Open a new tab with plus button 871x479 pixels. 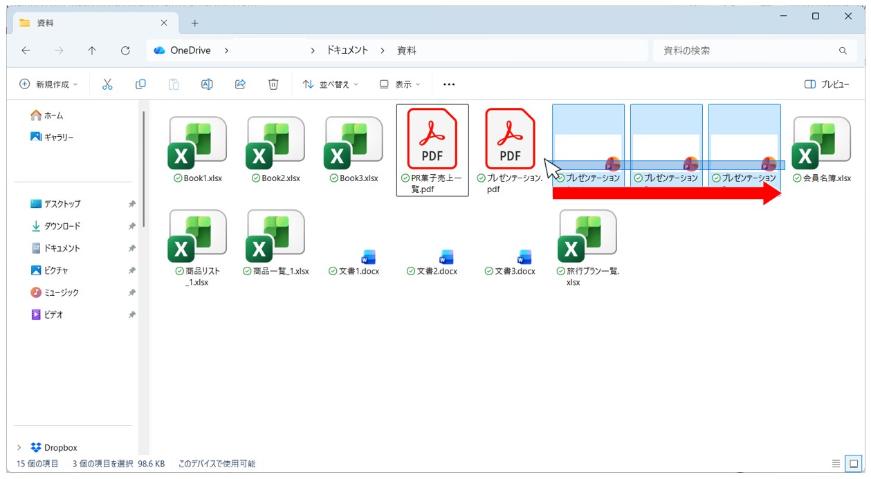[x=194, y=24]
